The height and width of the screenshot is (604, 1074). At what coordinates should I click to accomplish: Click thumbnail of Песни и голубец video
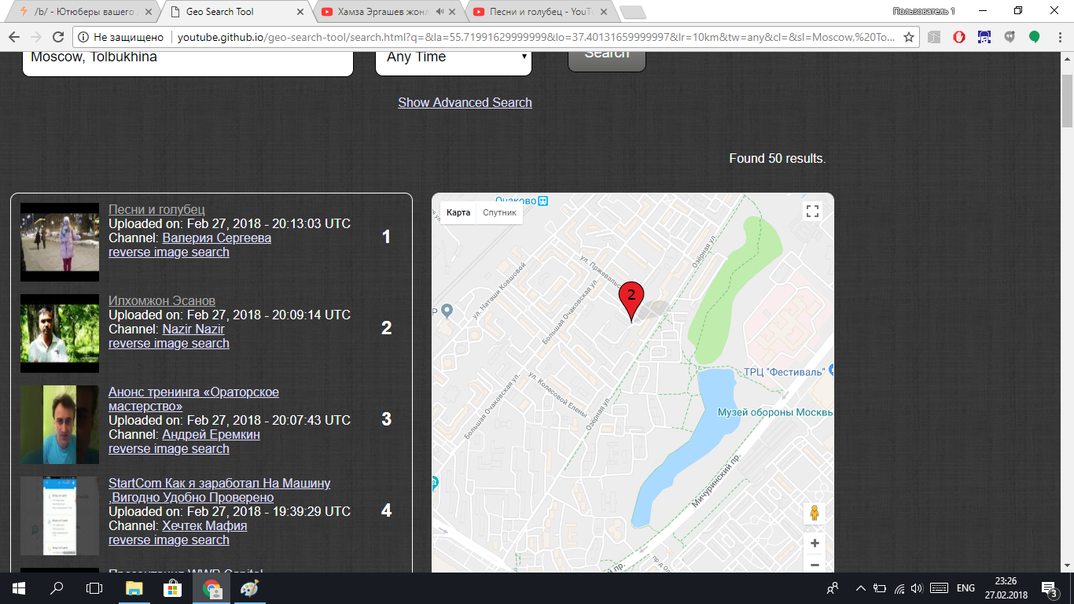pos(60,242)
